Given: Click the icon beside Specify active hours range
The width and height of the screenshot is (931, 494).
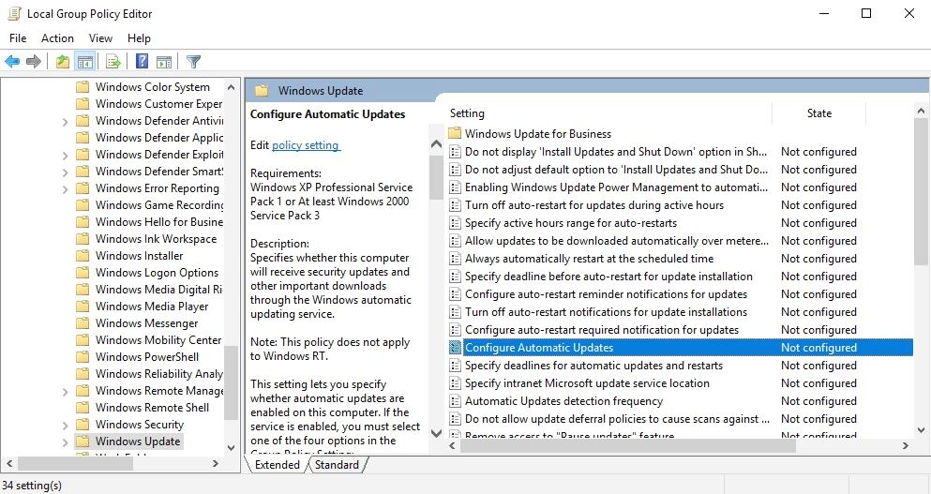Looking at the screenshot, I should [455, 223].
